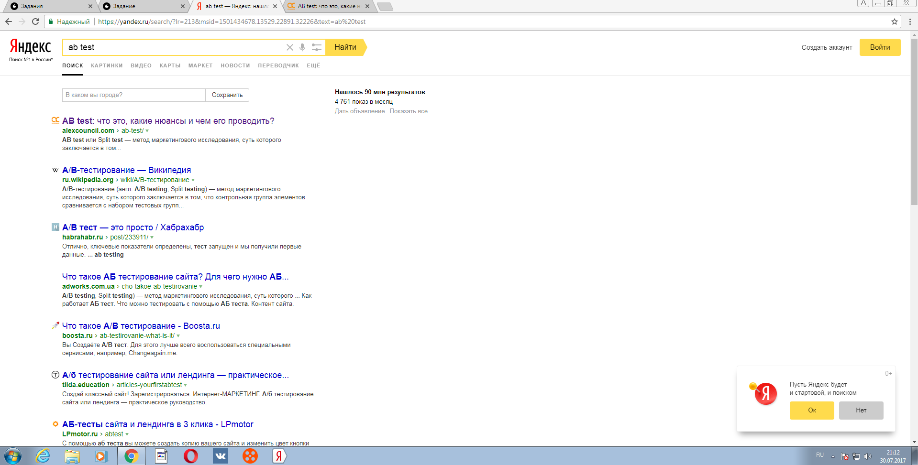Open the secure site info padlock

click(51, 22)
